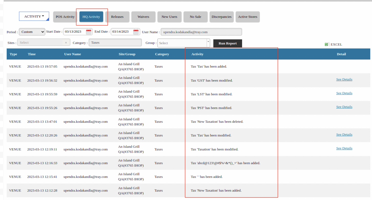Image resolution: width=372 pixels, height=200 pixels.
Task: Open the Active Stores tab
Action: point(247,17)
